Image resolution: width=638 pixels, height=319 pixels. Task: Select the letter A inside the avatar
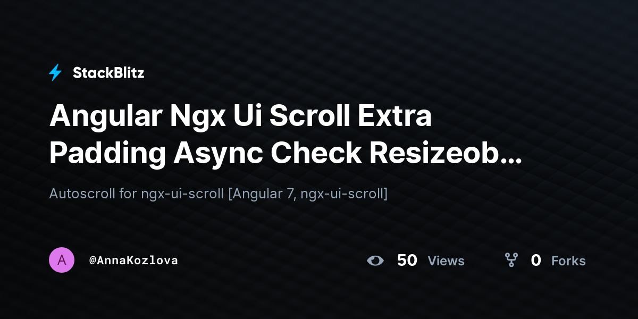click(x=62, y=260)
